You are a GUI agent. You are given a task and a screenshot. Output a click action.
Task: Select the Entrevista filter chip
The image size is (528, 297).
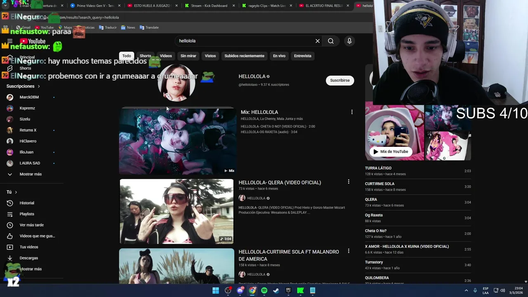tap(303, 56)
